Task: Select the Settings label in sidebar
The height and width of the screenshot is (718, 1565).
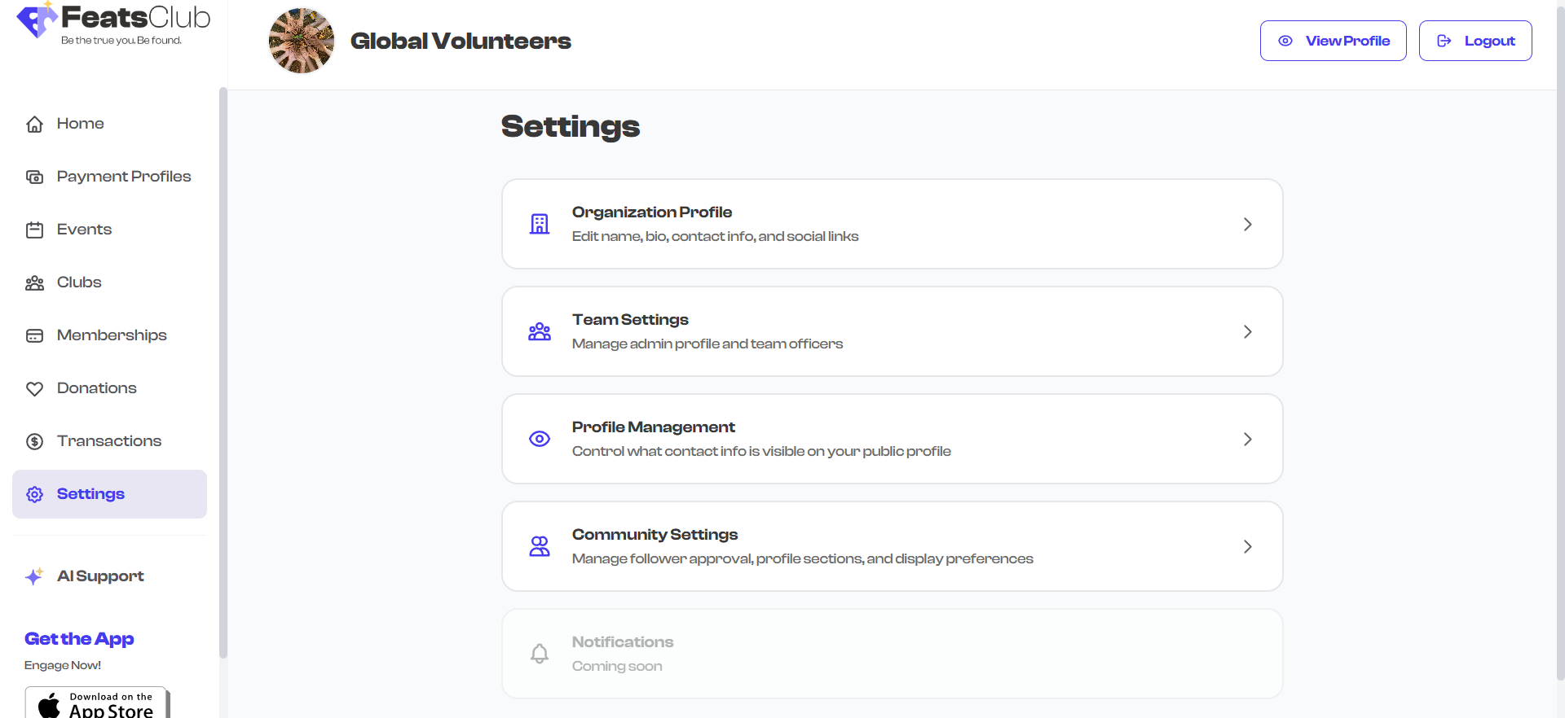Action: click(90, 494)
